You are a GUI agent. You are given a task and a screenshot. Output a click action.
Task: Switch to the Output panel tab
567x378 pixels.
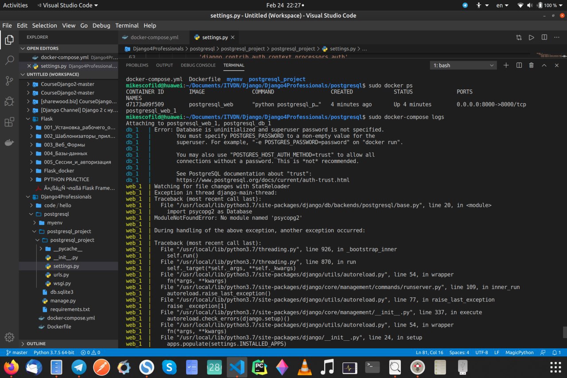(164, 65)
